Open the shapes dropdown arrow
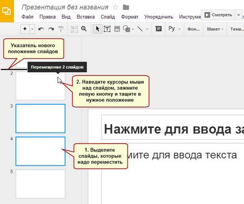This screenshot has width=244, height=204. [133, 29]
